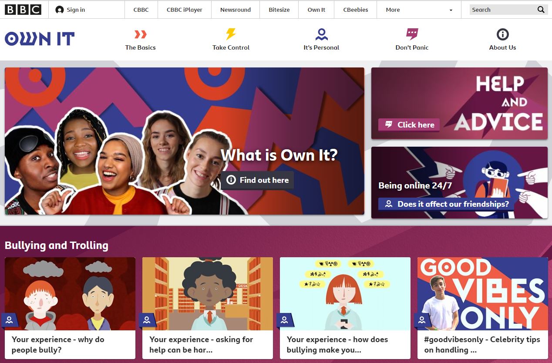Click into the Search input field
The height and width of the screenshot is (363, 552).
(502, 10)
